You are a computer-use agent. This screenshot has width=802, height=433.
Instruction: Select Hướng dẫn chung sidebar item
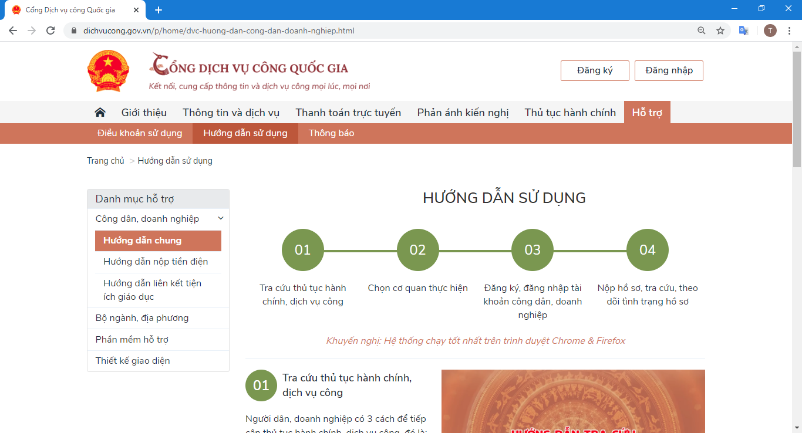[x=158, y=241]
